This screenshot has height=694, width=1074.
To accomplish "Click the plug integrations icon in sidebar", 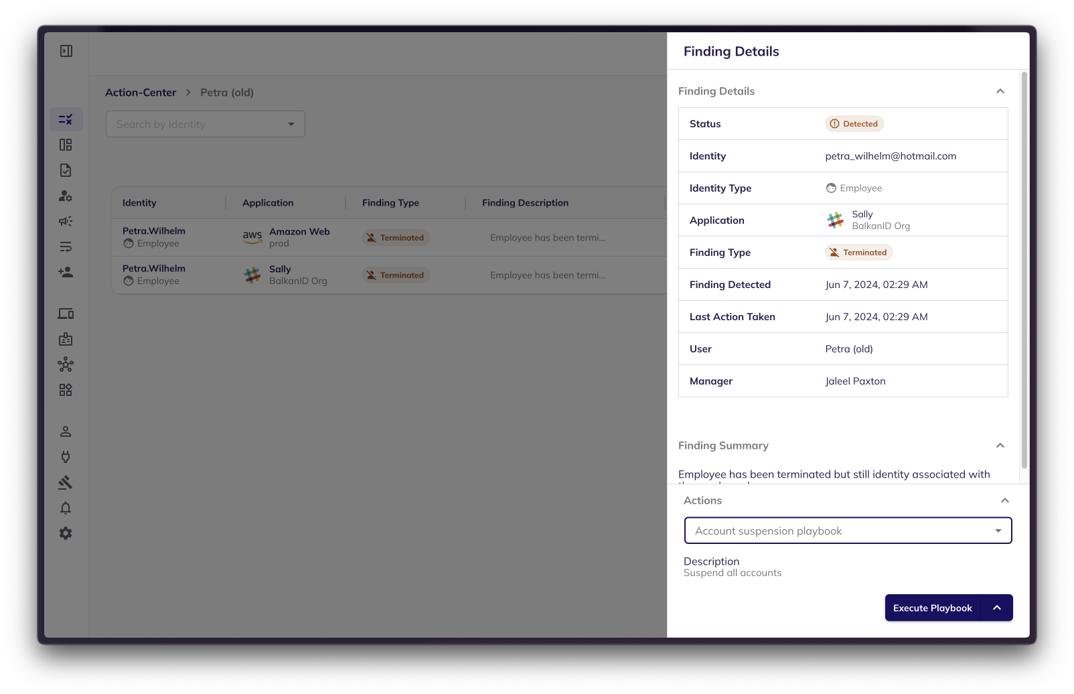I will [x=66, y=457].
